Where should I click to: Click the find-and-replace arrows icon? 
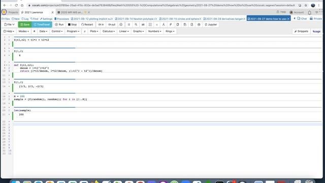[143, 24]
